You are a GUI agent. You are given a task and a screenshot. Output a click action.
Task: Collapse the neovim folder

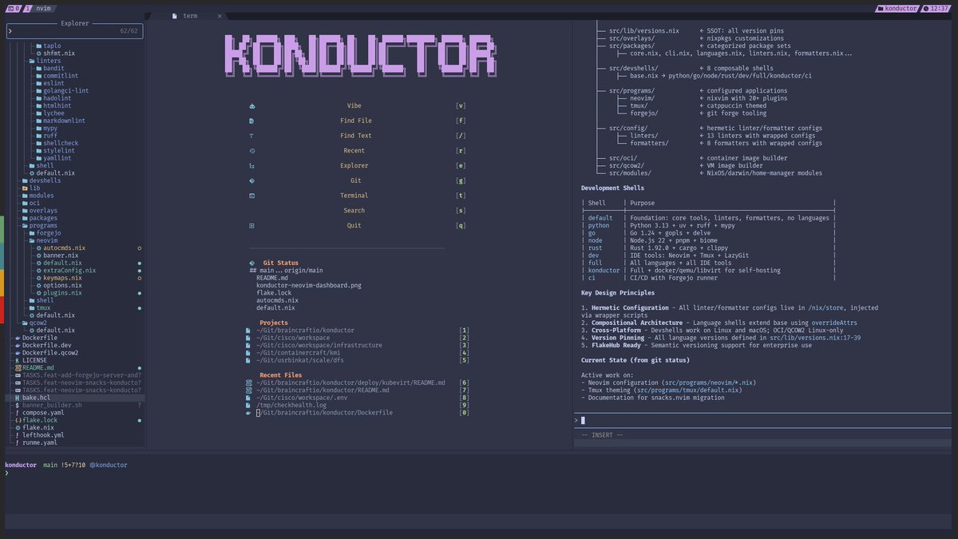[x=42, y=240]
